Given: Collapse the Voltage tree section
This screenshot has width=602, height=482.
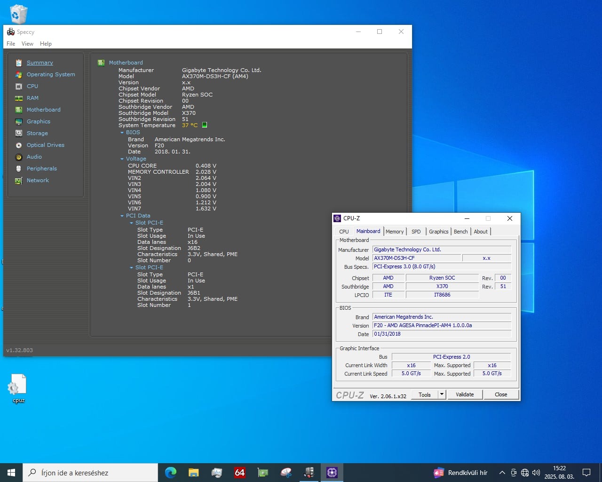Looking at the screenshot, I should point(122,159).
